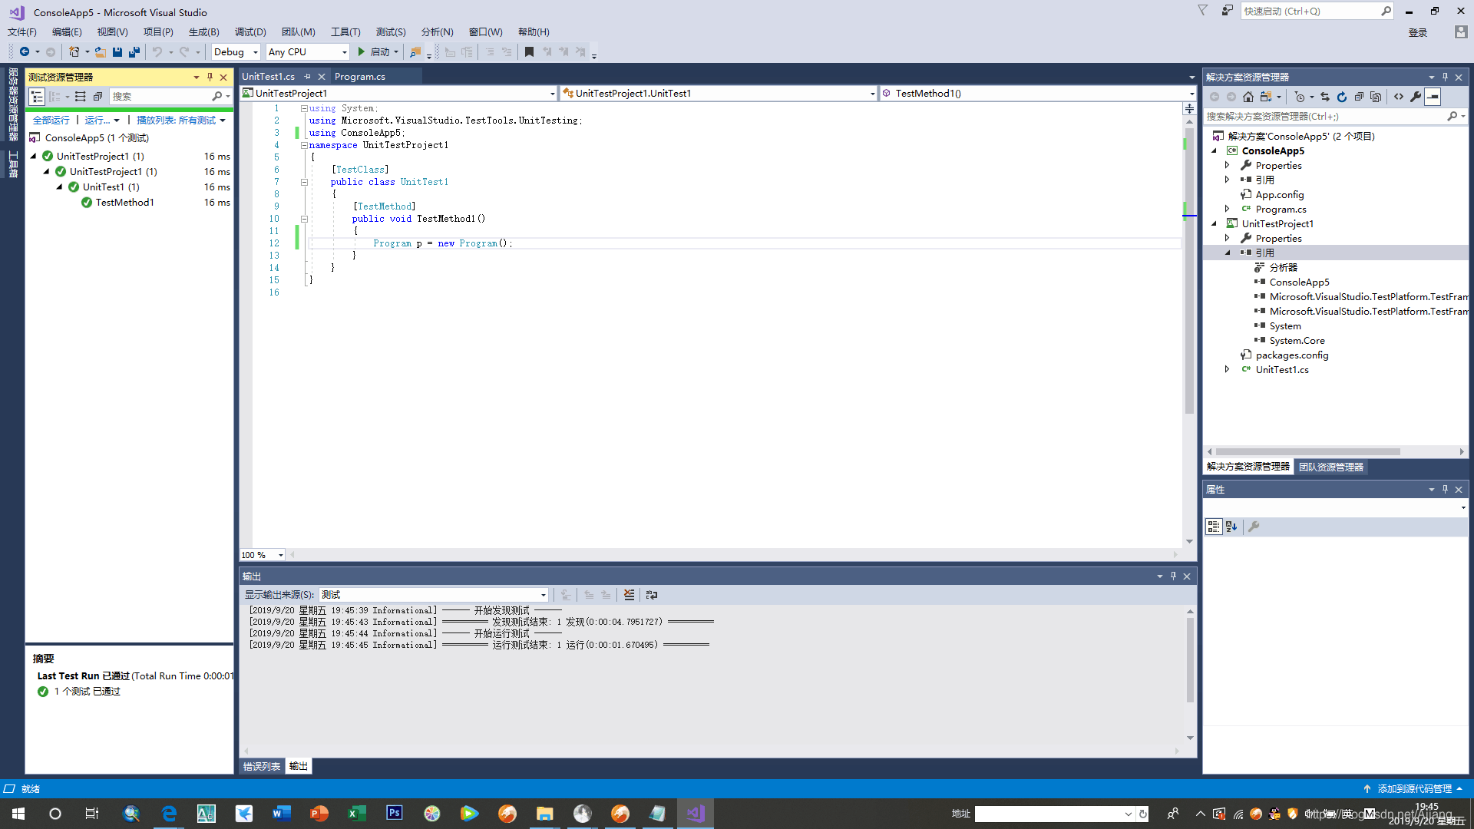Open the Debug configuration dropdown

tap(255, 52)
